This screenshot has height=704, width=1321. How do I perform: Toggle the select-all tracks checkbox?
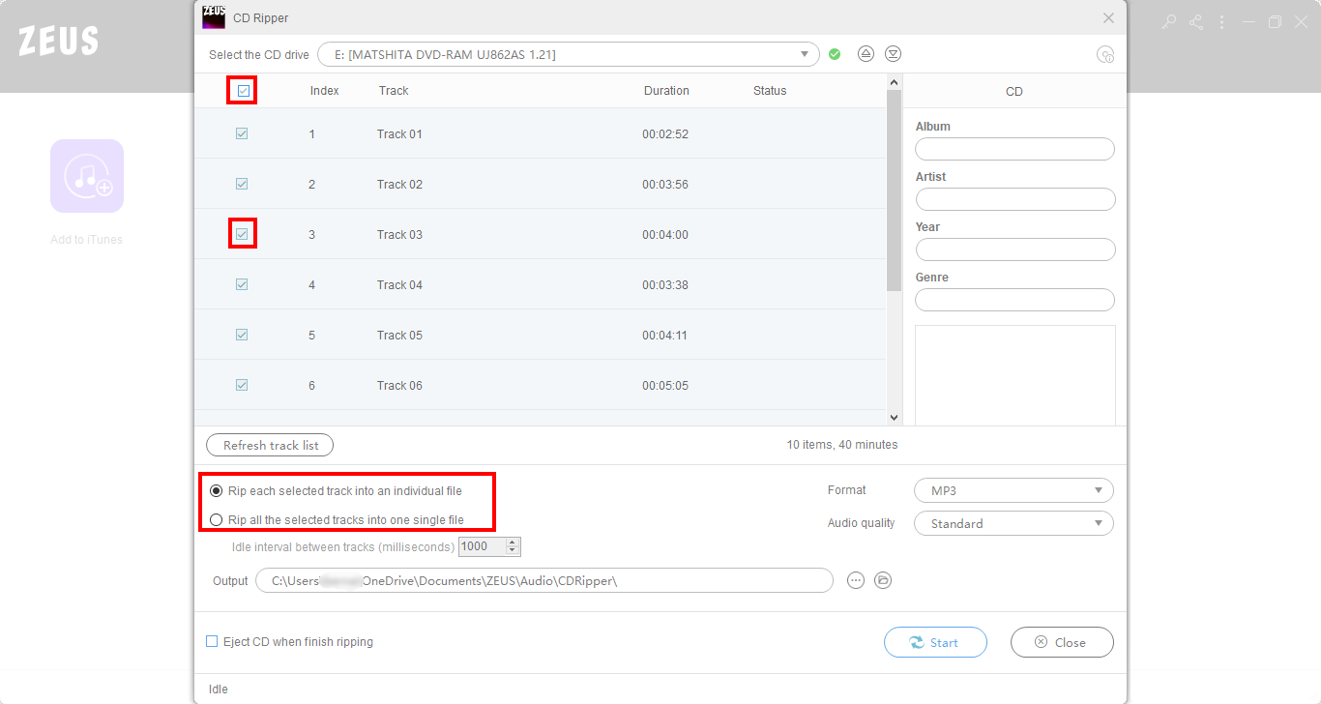point(243,91)
